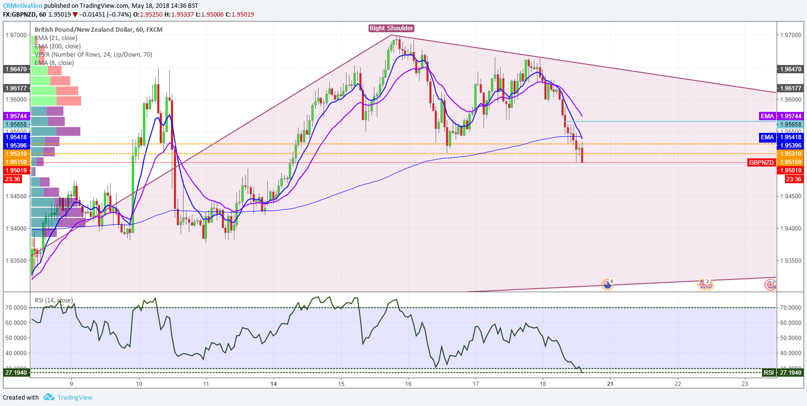The image size is (807, 406).
Task: Select the EMA (200, close) indicator legend
Action: pos(58,46)
